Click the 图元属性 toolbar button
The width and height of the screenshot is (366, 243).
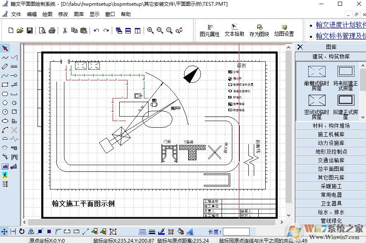coord(210,31)
